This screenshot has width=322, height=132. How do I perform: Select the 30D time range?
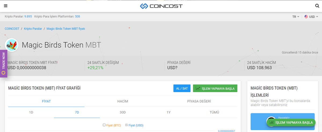[x=123, y=112]
